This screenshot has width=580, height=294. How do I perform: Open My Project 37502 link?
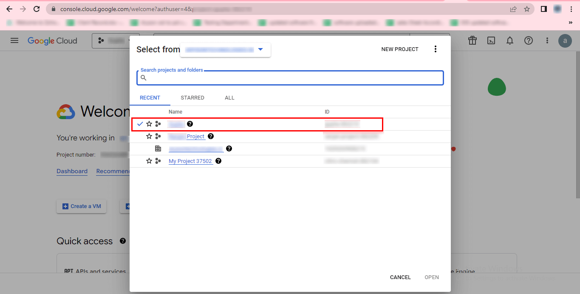coord(190,161)
